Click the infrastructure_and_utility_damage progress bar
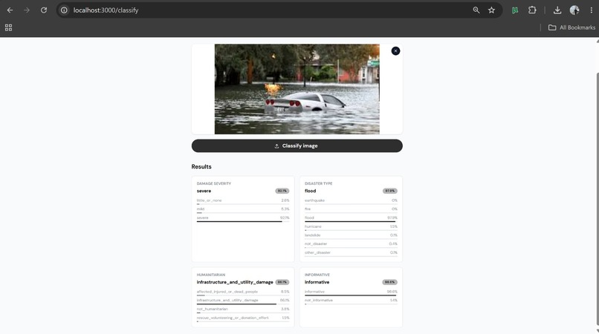599x334 pixels. pyautogui.click(x=243, y=304)
